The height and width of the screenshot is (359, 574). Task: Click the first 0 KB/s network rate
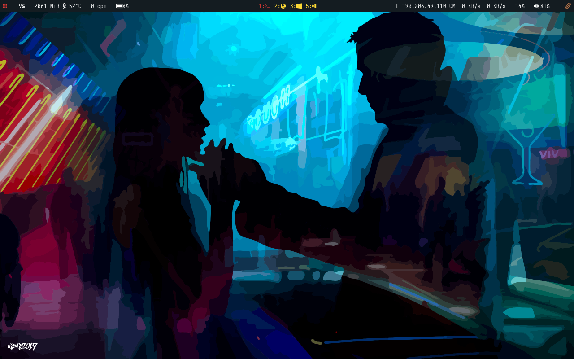point(471,6)
